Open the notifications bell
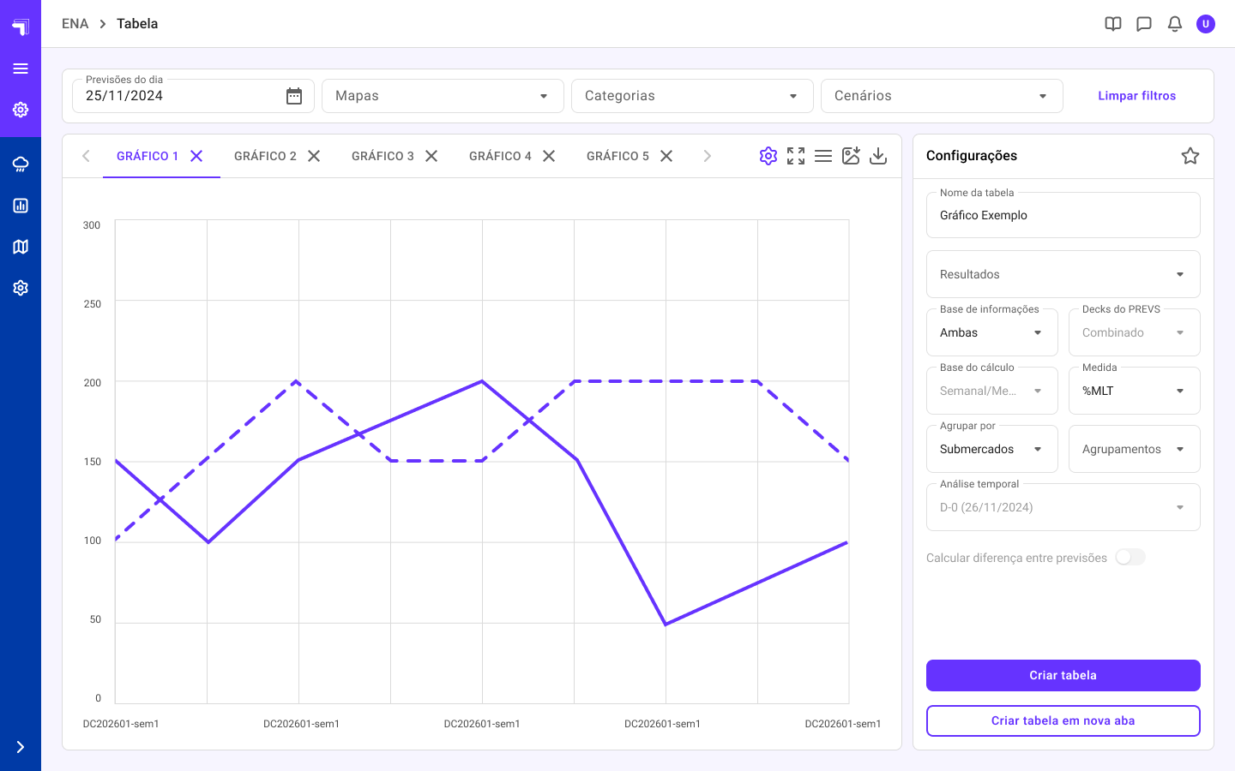Screen dimensions: 1235x771 (1175, 24)
